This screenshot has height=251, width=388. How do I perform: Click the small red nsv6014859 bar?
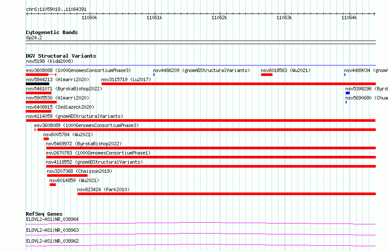53,185
